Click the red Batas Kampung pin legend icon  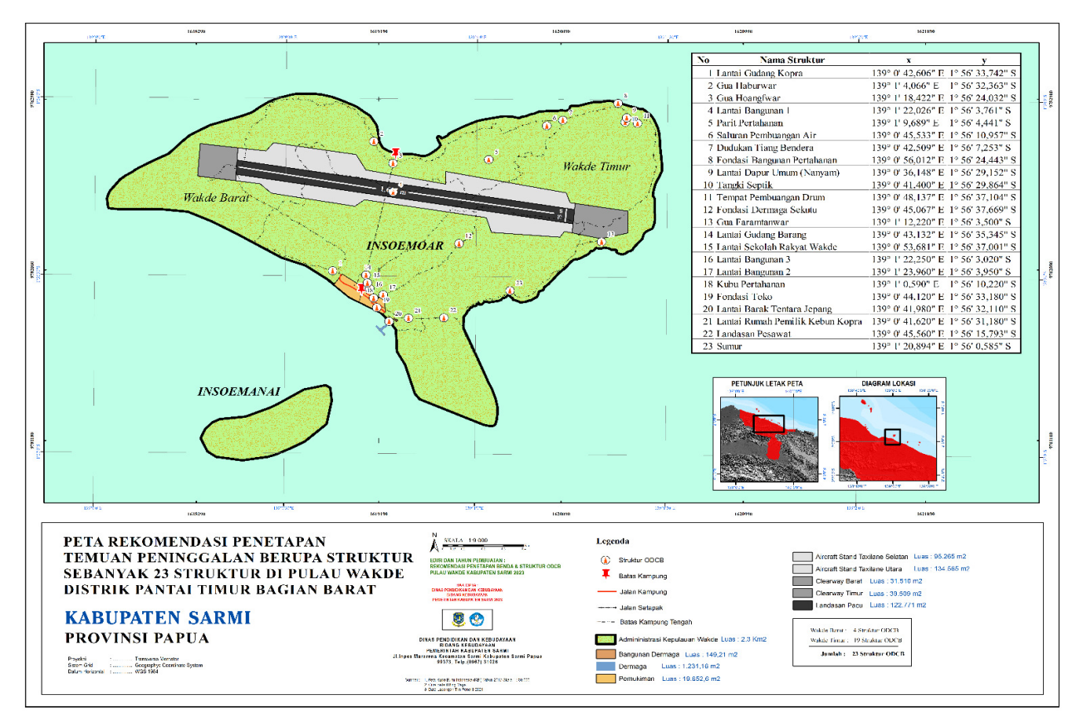(x=606, y=575)
